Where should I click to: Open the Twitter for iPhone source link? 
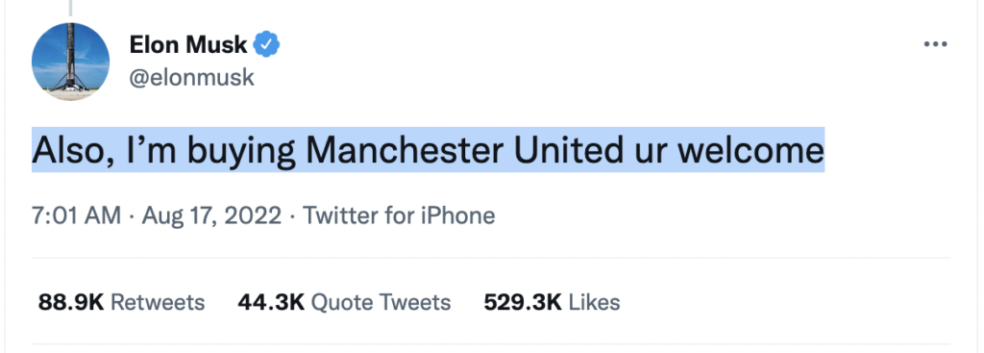coord(399,215)
